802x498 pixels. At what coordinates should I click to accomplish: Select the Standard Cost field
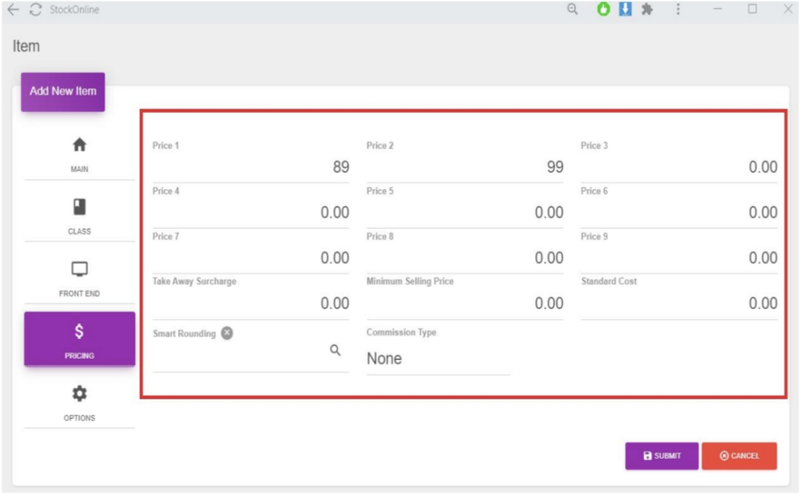click(x=678, y=303)
